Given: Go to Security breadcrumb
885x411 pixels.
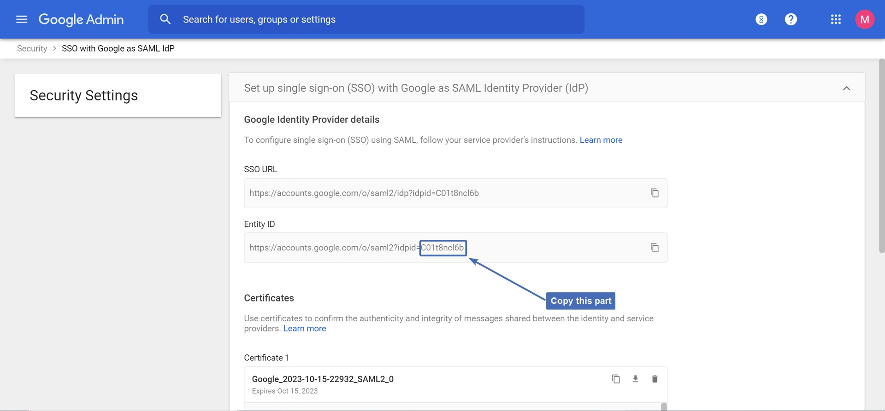Looking at the screenshot, I should tap(32, 48).
